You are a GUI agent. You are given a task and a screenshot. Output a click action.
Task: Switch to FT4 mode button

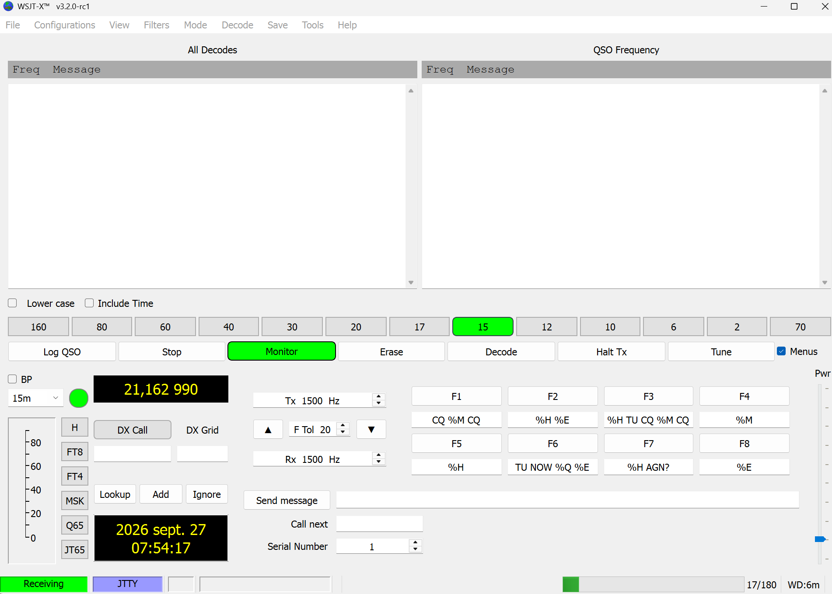pyautogui.click(x=75, y=476)
